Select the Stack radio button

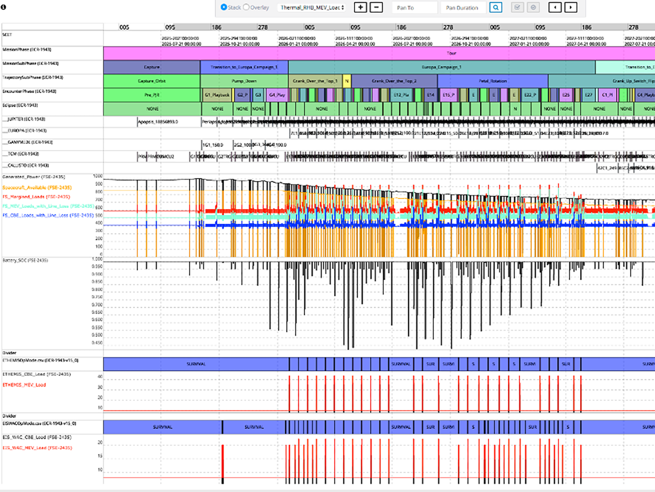pyautogui.click(x=224, y=7)
